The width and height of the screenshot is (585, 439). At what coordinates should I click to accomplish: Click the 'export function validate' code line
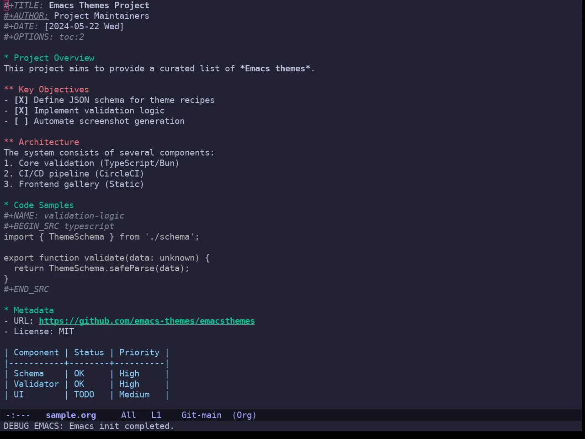pyautogui.click(x=106, y=258)
